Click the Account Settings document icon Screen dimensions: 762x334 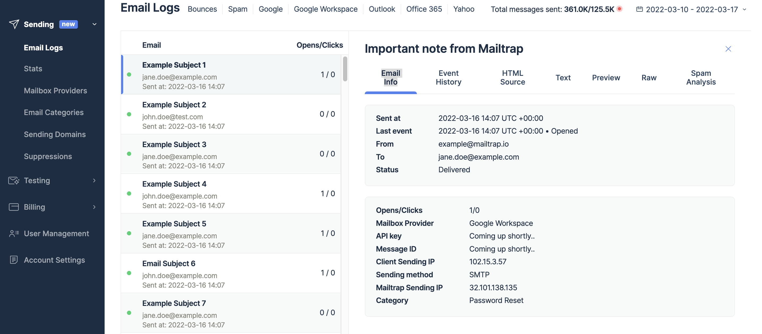click(x=14, y=260)
